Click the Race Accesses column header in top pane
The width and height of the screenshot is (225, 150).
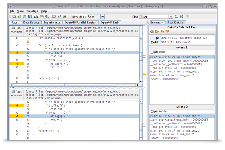[16, 29]
